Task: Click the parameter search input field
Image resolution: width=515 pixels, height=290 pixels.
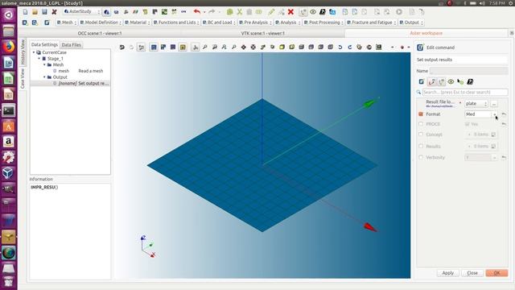Action: (x=465, y=92)
